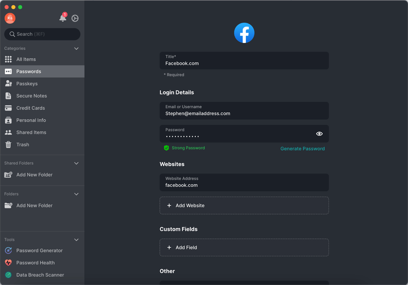Image resolution: width=408 pixels, height=285 pixels.
Task: Click the Login Details heading
Action: pos(177,92)
